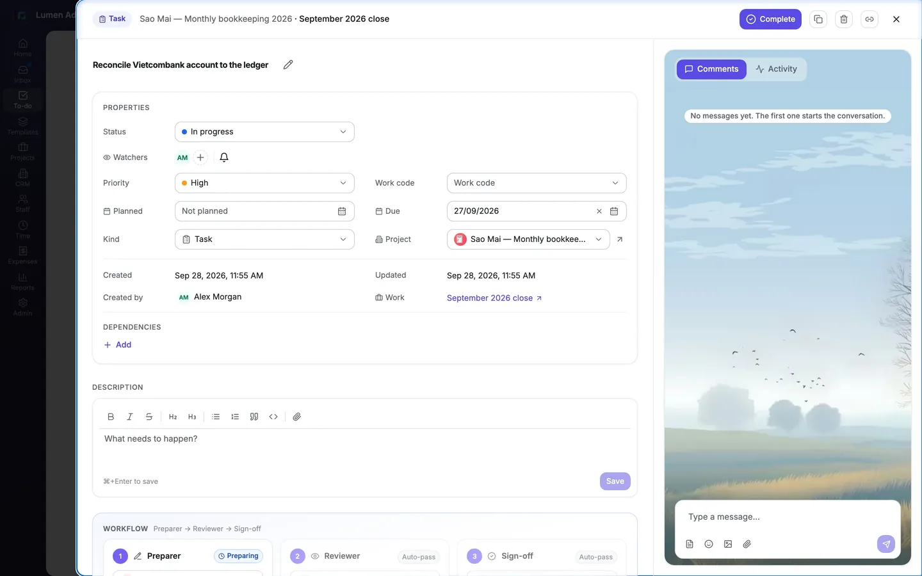Open the Planned date calendar icon
Viewport: 922px width, 576px height.
point(342,211)
